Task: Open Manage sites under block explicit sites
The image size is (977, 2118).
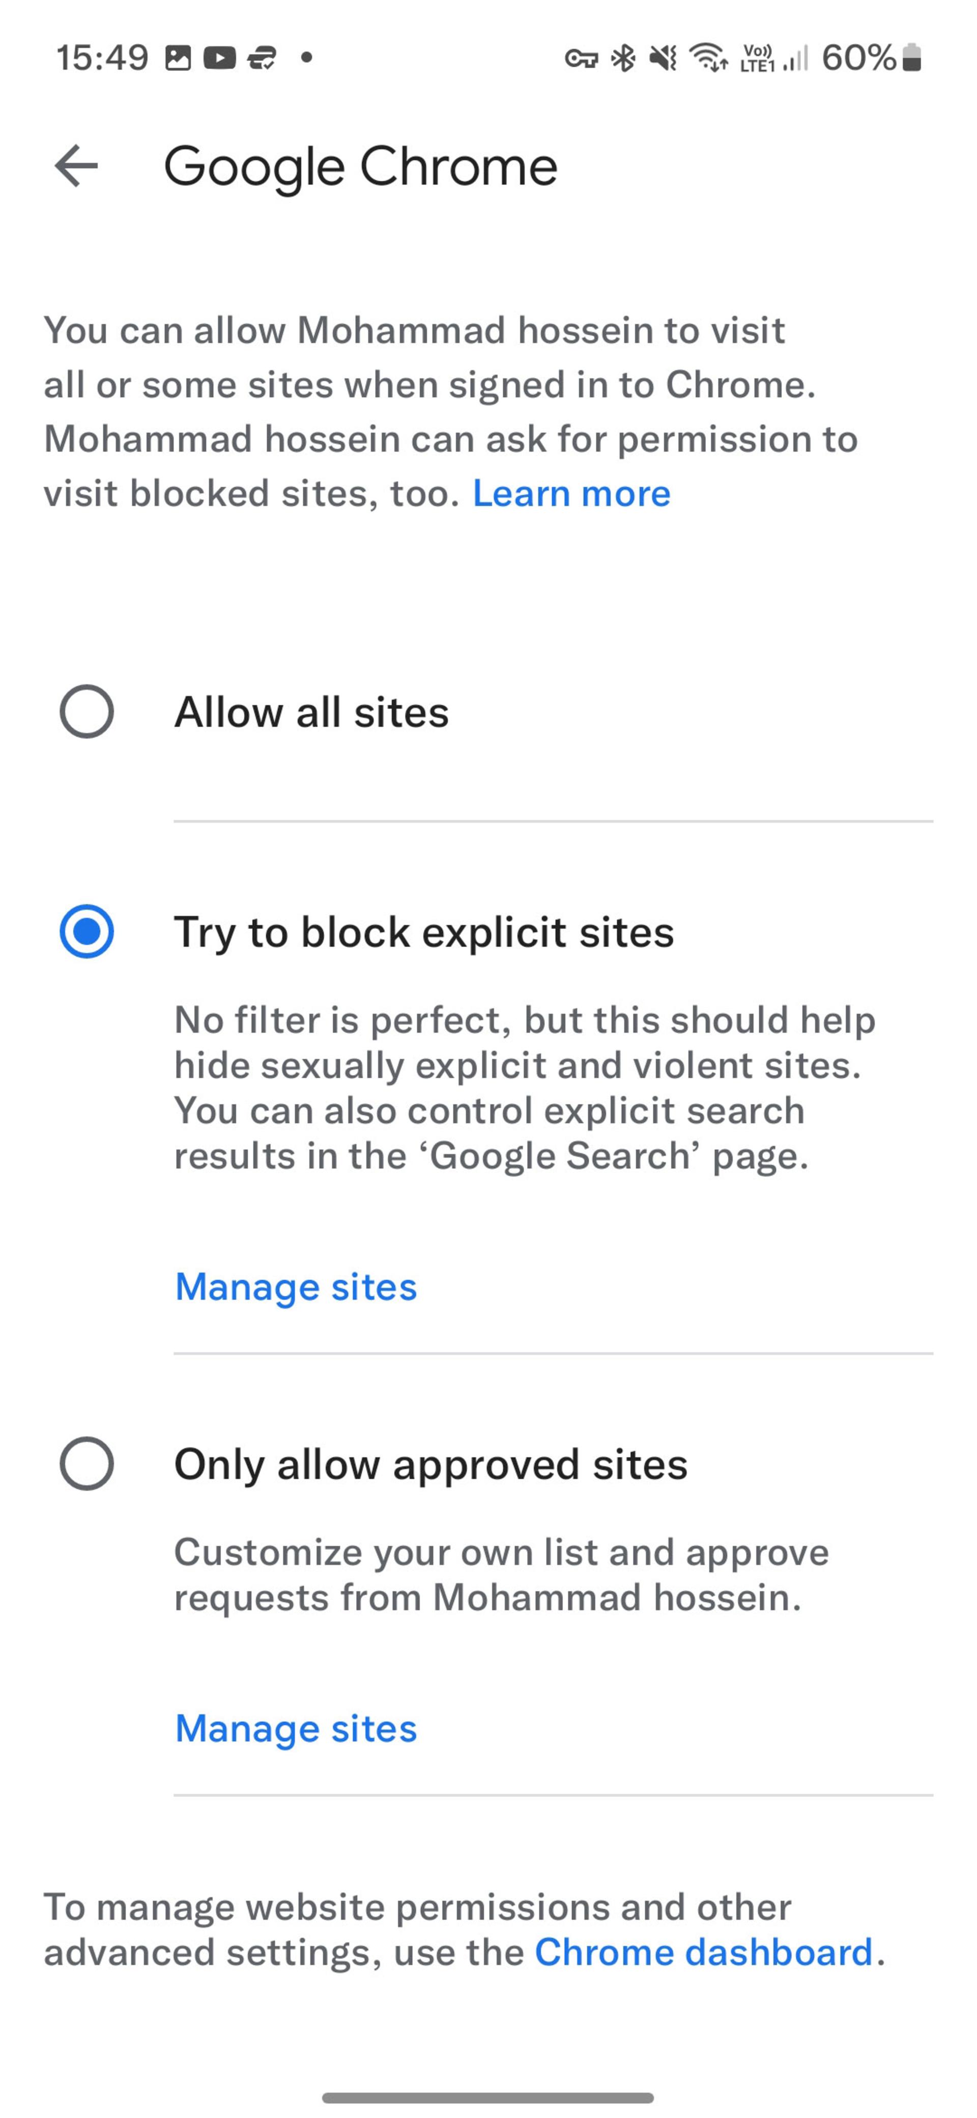Action: [x=296, y=1287]
